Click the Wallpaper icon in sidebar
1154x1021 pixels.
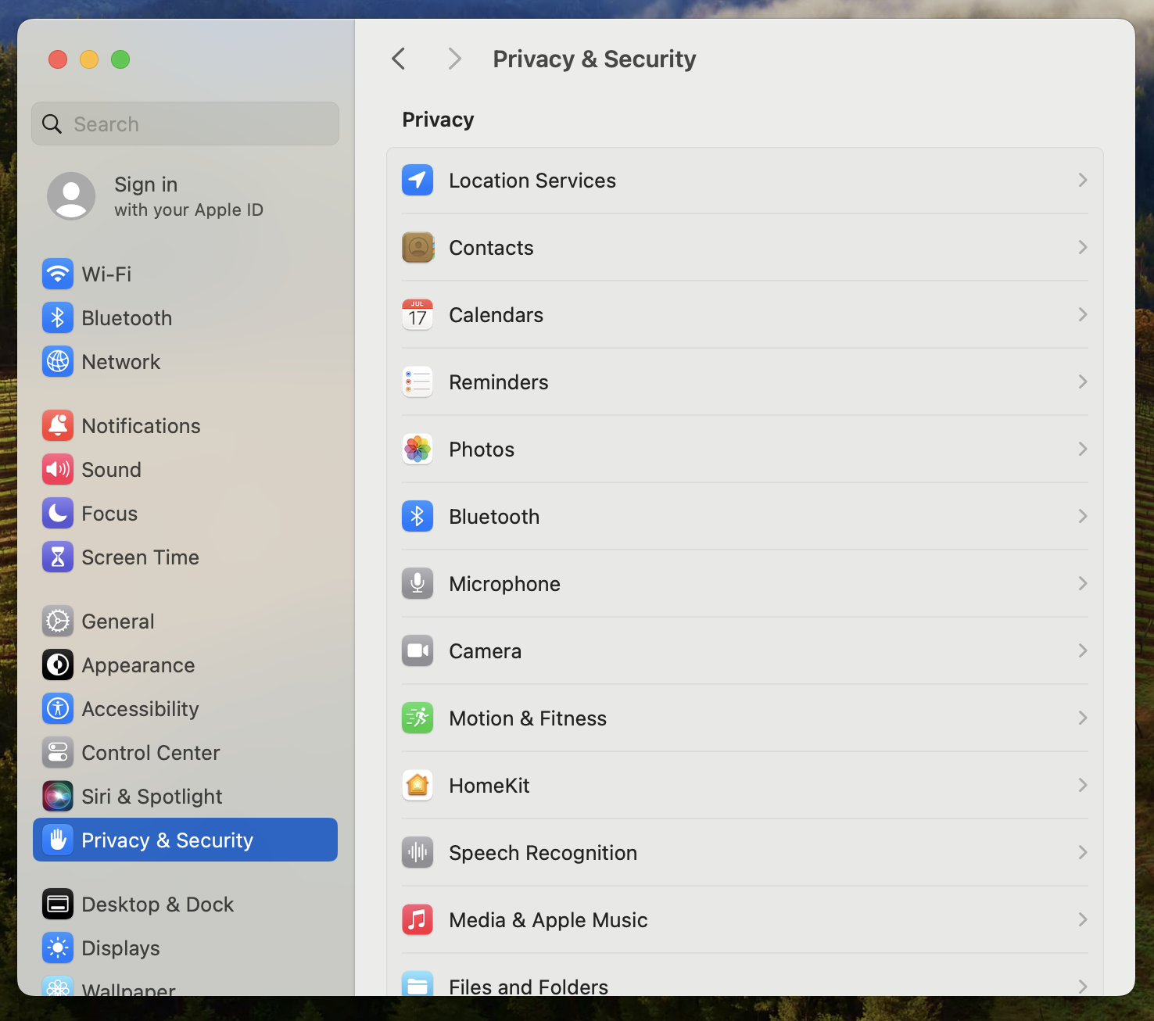pos(58,986)
